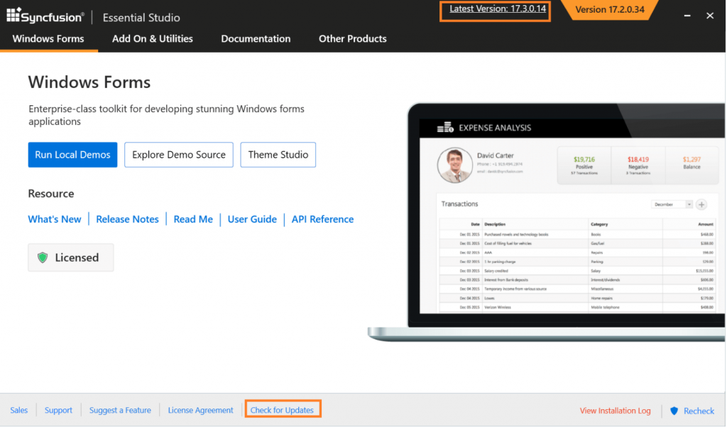Click the Run Local Demos button
Viewport: 727px width, 427px height.
click(72, 154)
